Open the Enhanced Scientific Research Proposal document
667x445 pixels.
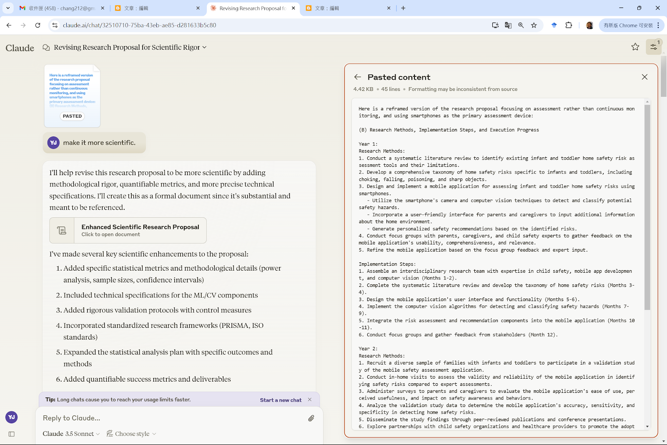click(128, 230)
